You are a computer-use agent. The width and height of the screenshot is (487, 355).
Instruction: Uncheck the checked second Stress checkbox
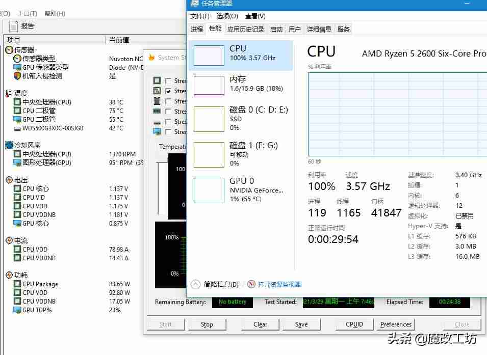coord(168,91)
